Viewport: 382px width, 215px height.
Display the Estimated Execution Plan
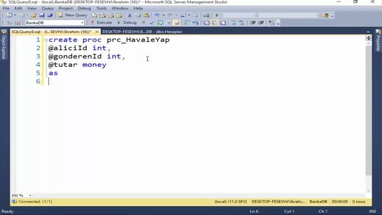tap(160, 23)
